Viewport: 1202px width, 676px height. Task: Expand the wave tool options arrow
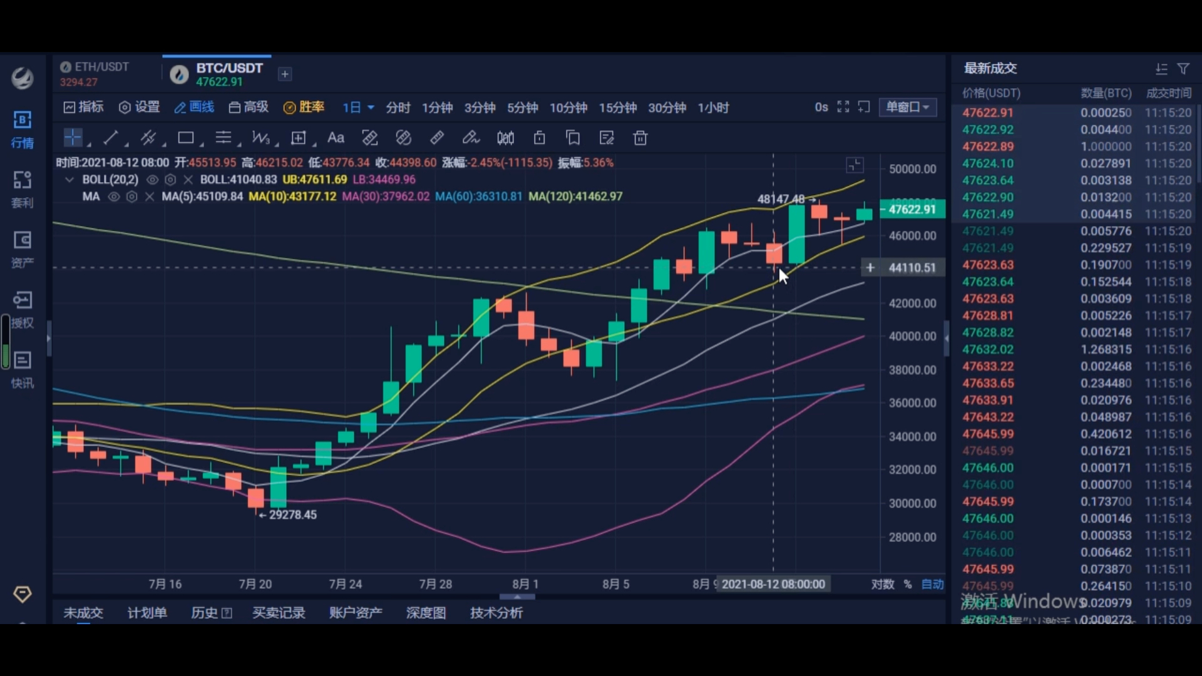(276, 143)
